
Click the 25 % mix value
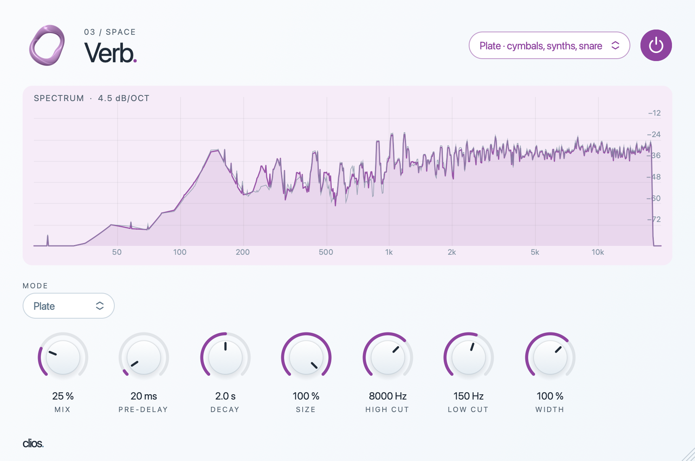coord(63,396)
